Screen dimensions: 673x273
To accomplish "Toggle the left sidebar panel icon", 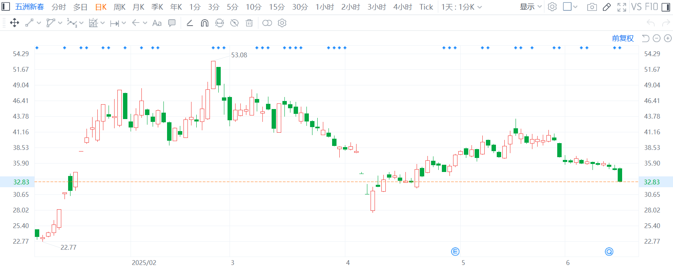I will tap(6, 7).
